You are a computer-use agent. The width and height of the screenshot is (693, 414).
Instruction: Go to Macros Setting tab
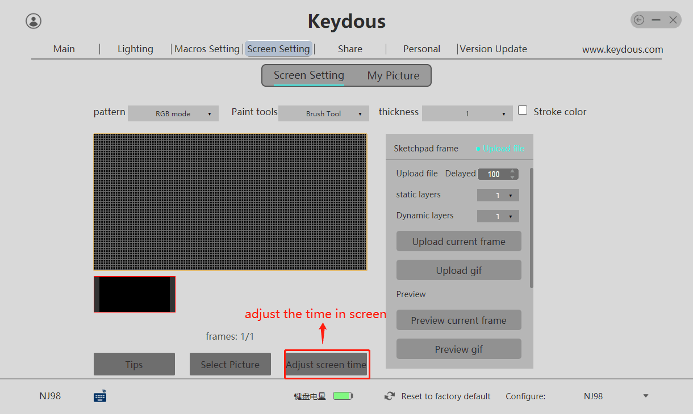coord(207,49)
